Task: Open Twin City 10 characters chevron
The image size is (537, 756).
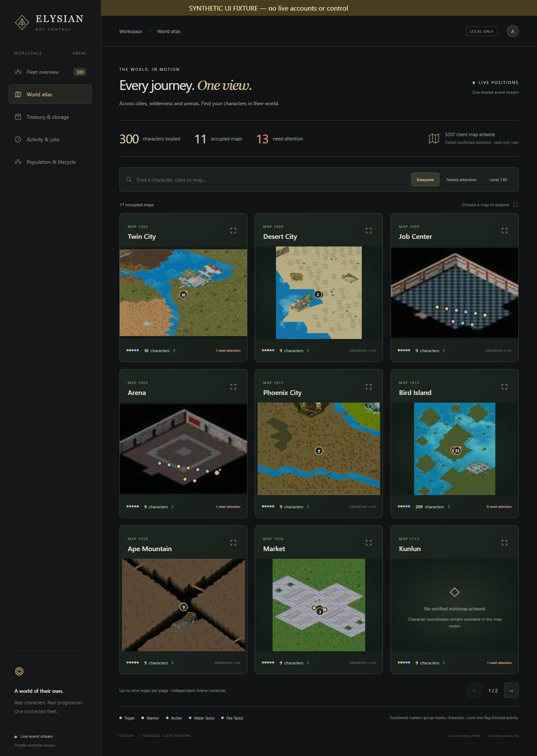Action: pyautogui.click(x=174, y=350)
